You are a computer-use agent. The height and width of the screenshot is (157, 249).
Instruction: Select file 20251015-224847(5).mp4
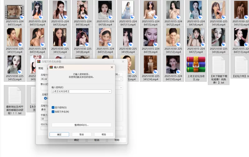[x=151, y=13]
